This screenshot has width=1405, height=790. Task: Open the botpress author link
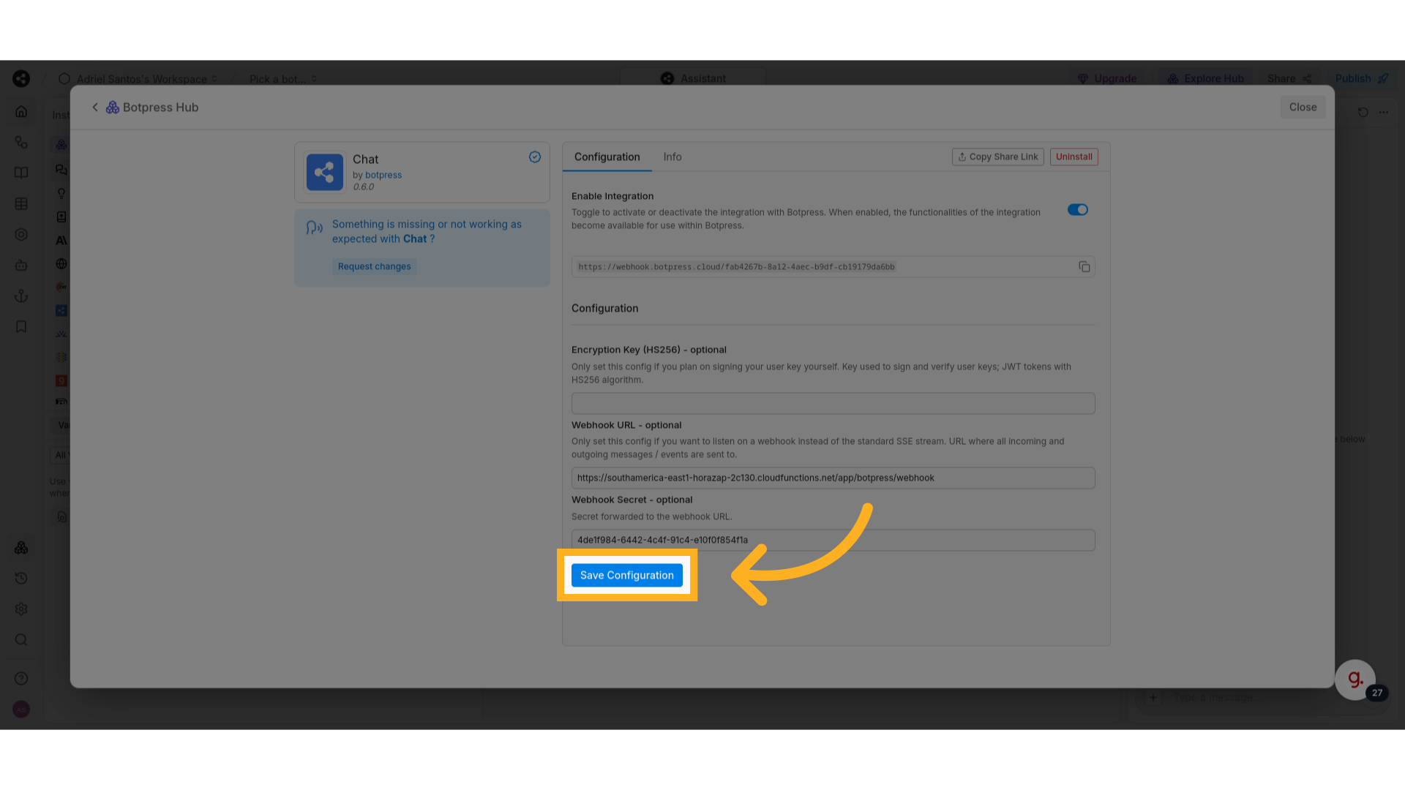383,175
